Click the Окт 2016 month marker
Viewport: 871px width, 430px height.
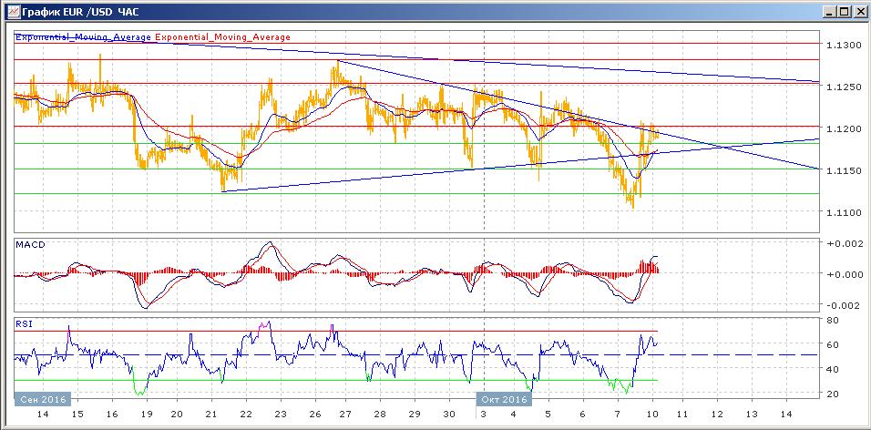click(x=503, y=399)
